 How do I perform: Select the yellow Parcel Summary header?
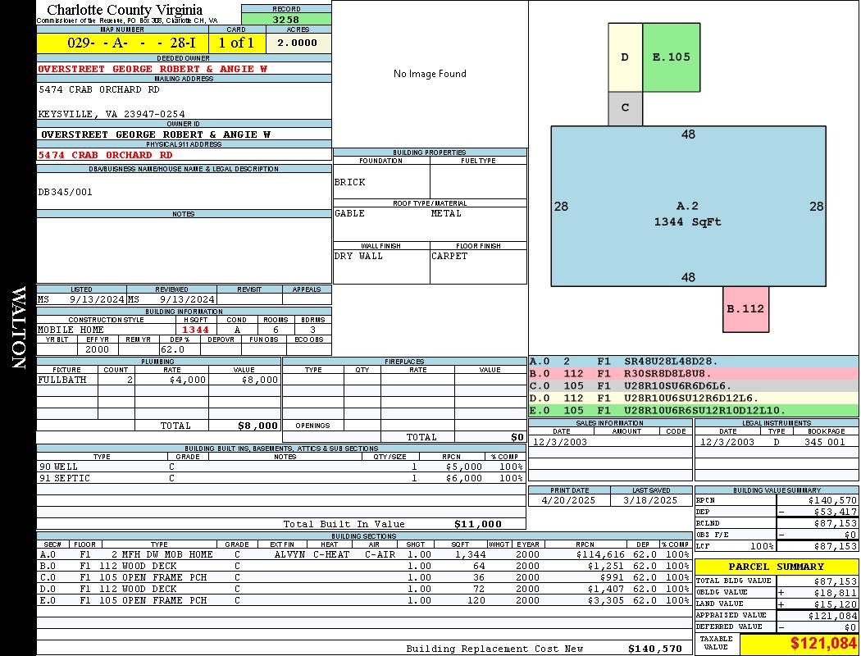(x=777, y=567)
